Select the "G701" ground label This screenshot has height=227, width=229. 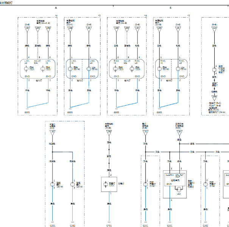click(x=109, y=226)
